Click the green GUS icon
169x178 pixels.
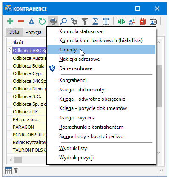click(x=121, y=21)
